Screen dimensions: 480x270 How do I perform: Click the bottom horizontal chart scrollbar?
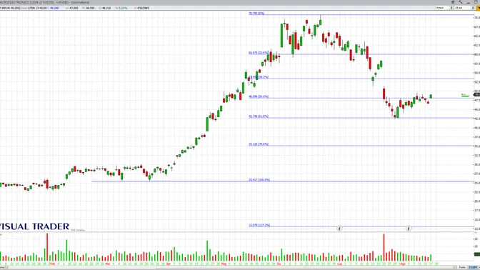229,268
